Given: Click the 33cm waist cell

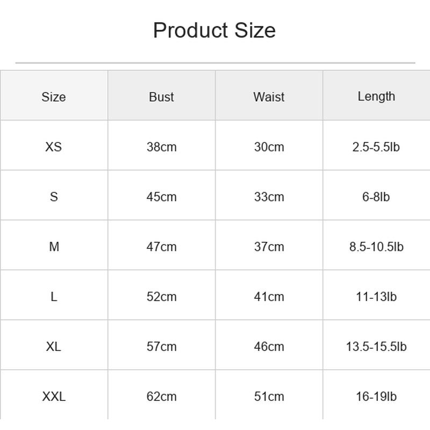Looking at the screenshot, I should (269, 195).
